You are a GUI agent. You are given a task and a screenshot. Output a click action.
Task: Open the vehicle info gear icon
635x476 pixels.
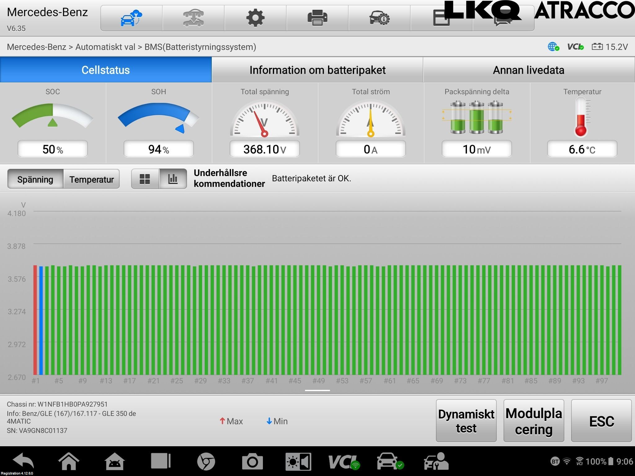(x=379, y=18)
